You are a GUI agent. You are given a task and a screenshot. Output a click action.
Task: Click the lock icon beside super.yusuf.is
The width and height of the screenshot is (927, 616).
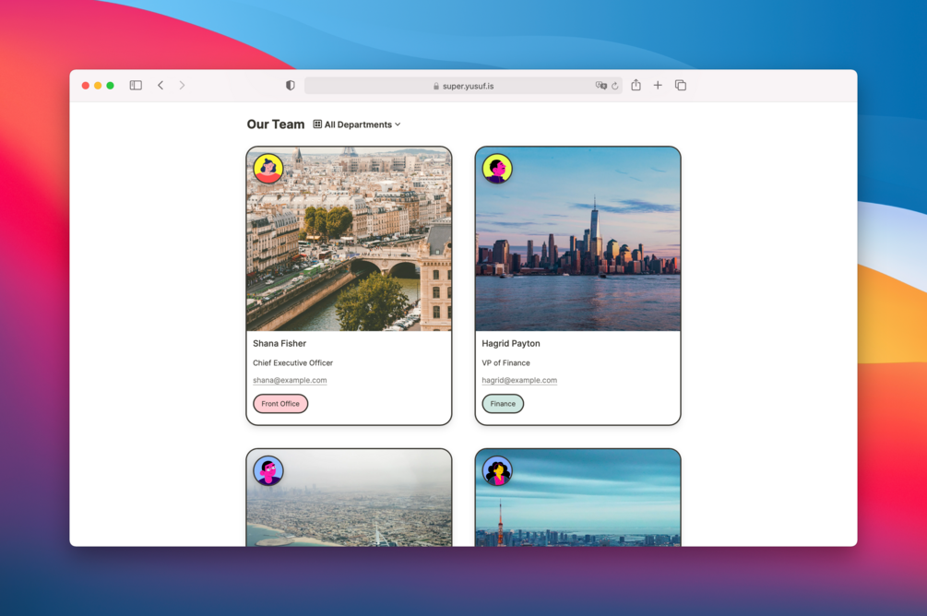click(436, 86)
